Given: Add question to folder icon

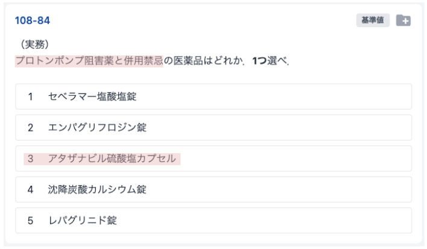Looking at the screenshot, I should pos(403,20).
